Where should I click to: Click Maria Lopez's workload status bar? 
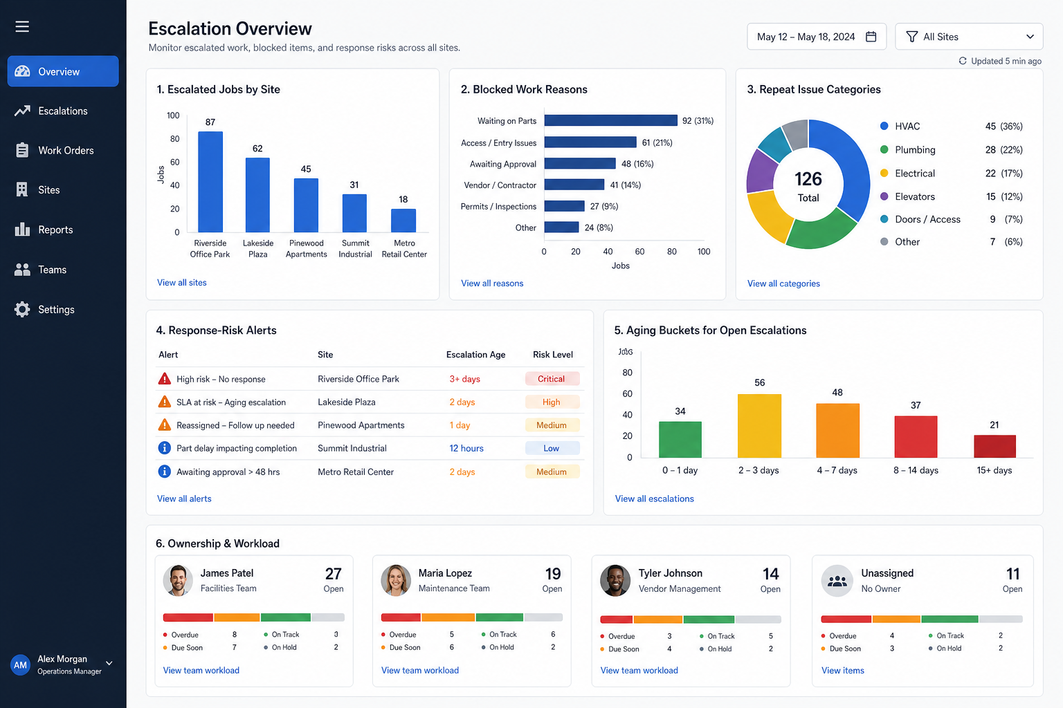click(471, 617)
